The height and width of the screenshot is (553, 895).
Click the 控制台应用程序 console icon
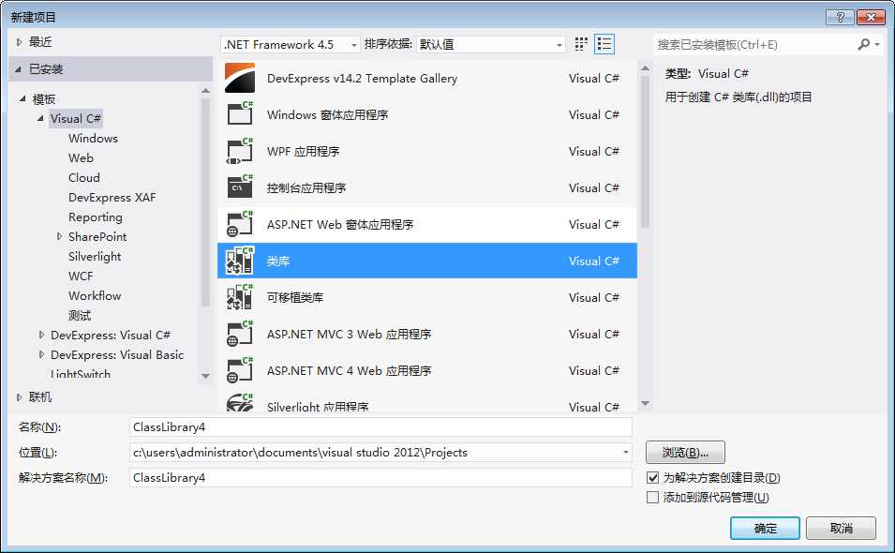[x=240, y=187]
